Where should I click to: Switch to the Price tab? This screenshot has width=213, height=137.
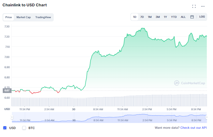(9, 17)
